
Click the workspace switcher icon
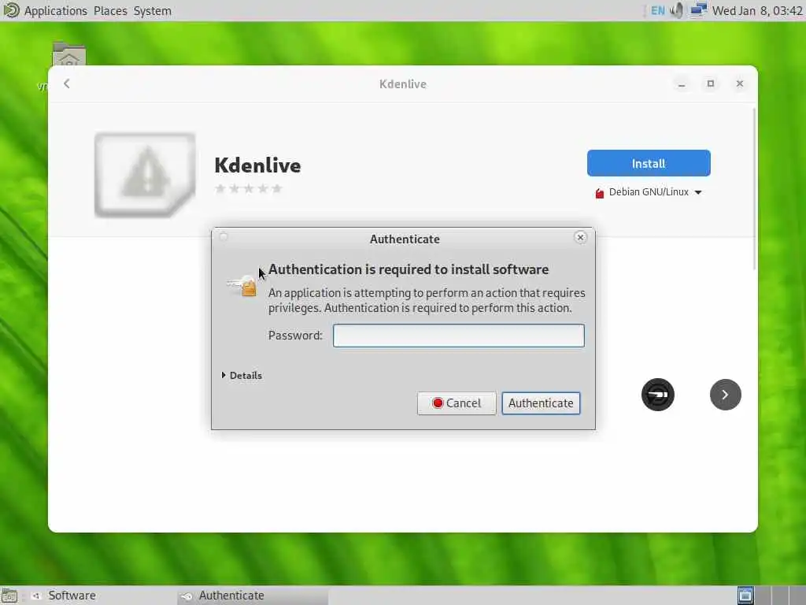coord(745,596)
